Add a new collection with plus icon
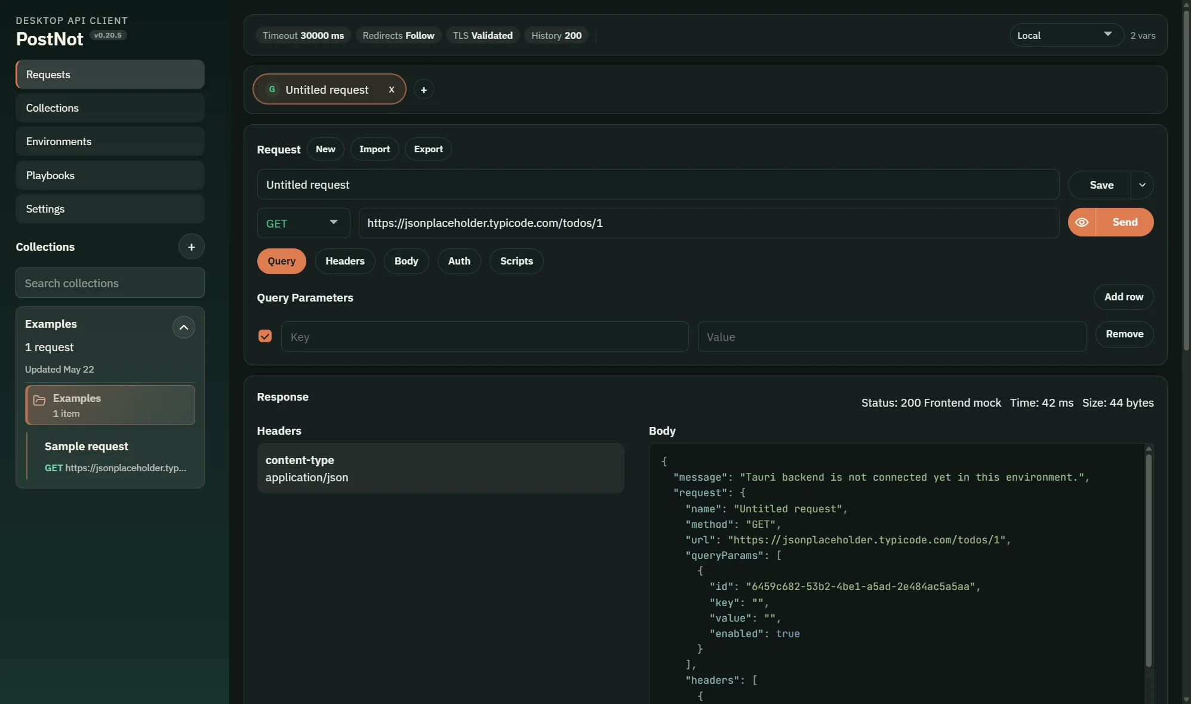The height and width of the screenshot is (704, 1191). tap(191, 247)
